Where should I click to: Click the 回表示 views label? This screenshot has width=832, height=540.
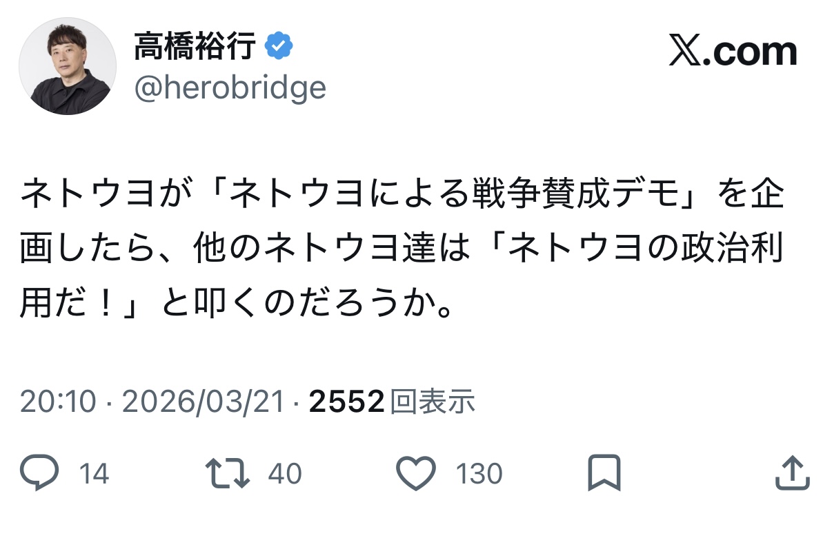[x=433, y=402]
